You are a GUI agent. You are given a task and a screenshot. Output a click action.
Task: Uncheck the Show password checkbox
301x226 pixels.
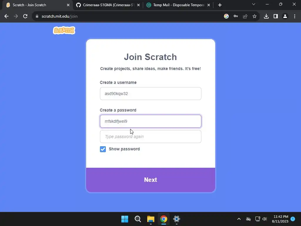point(103,149)
